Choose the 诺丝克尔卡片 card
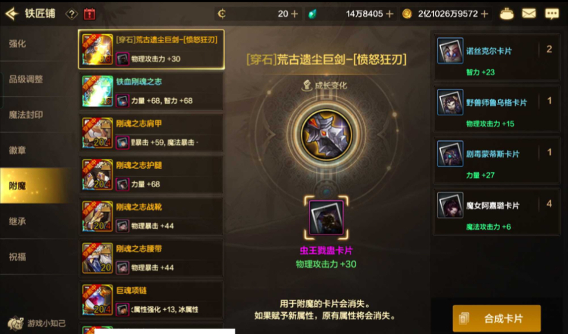Image resolution: width=568 pixels, height=334 pixels. 496,57
